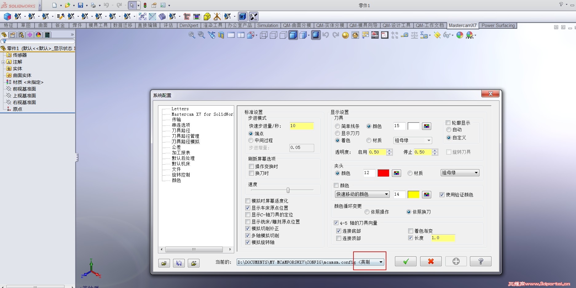Click the Undo icon in the view toolbar
576x288 pixels.
click(x=325, y=35)
